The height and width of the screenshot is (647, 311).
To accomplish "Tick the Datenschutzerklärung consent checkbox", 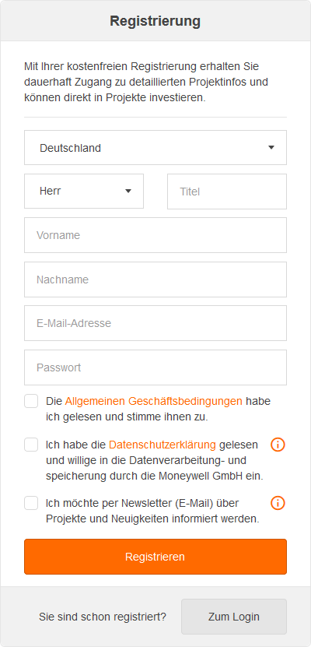I will pyautogui.click(x=31, y=445).
